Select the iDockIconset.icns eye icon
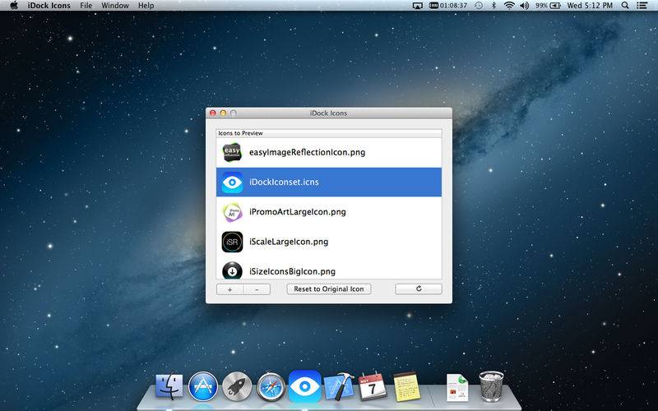 click(232, 182)
